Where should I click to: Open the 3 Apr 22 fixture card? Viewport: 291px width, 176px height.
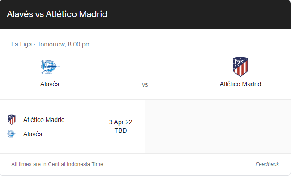click(73, 126)
